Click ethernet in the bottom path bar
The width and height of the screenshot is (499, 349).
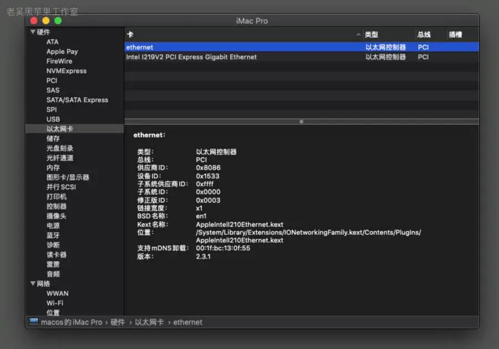(x=188, y=322)
